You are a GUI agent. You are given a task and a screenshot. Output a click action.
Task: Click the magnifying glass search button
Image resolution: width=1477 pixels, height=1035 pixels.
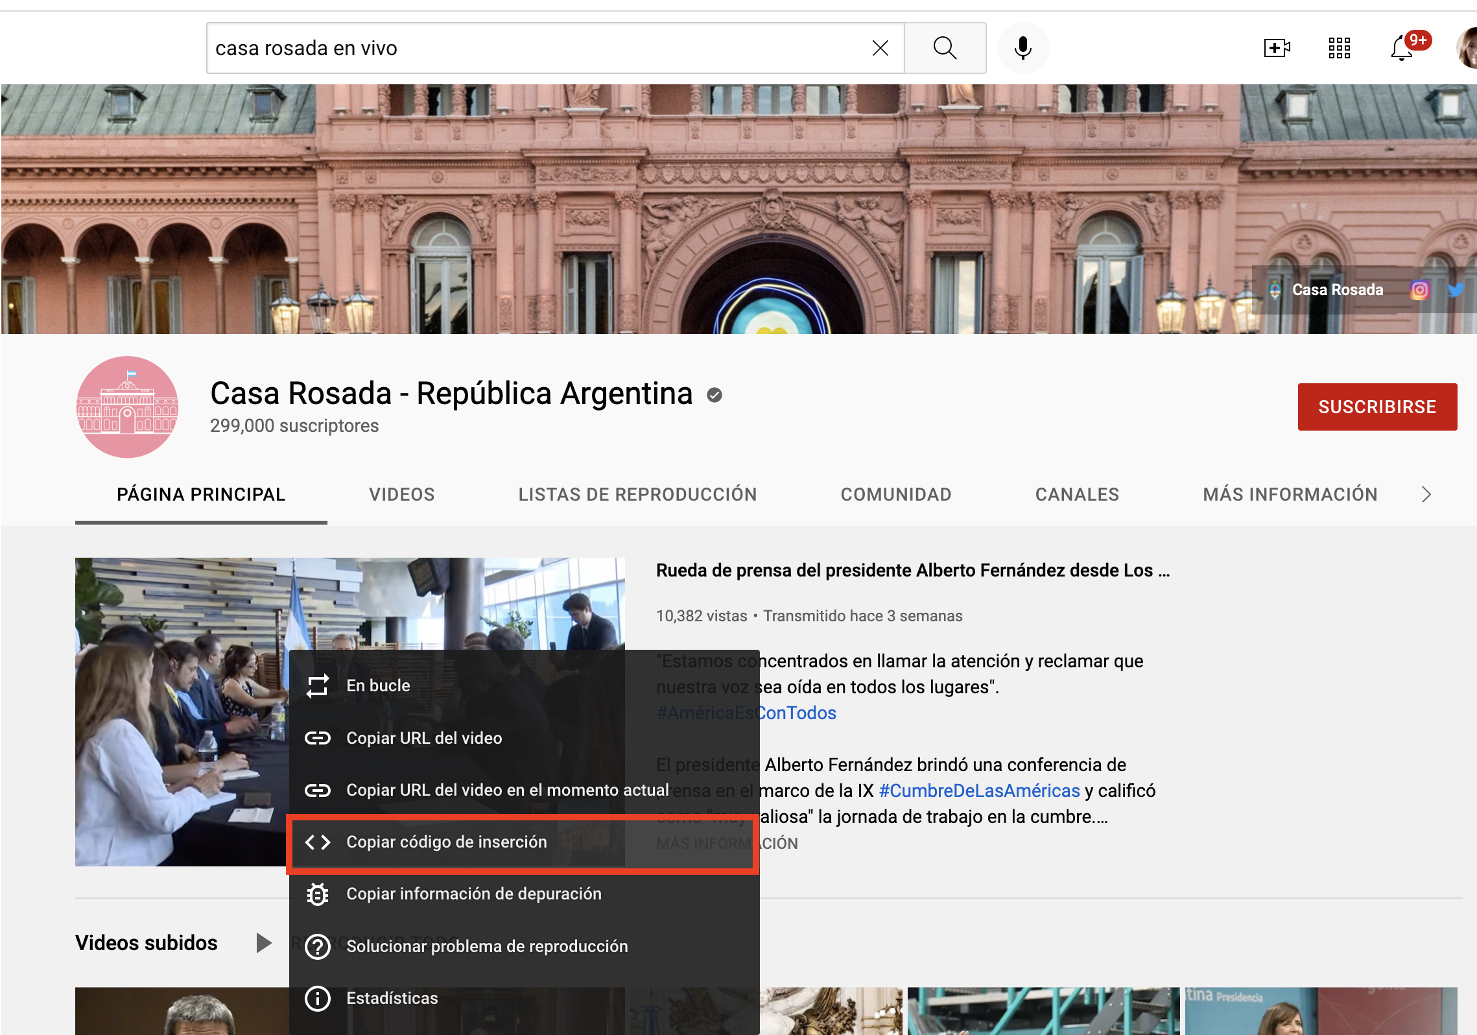tap(945, 48)
